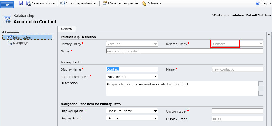The height and width of the screenshot is (126, 272).
Task: Select Mappings in the navigation tree
Action: point(21,43)
